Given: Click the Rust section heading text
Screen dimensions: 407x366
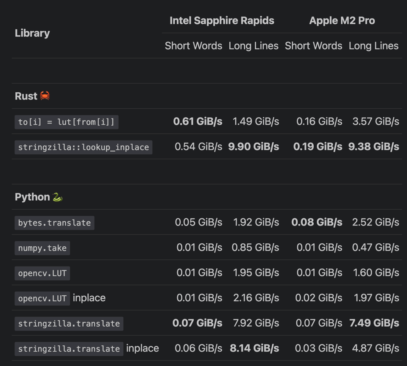Looking at the screenshot, I should point(25,96).
